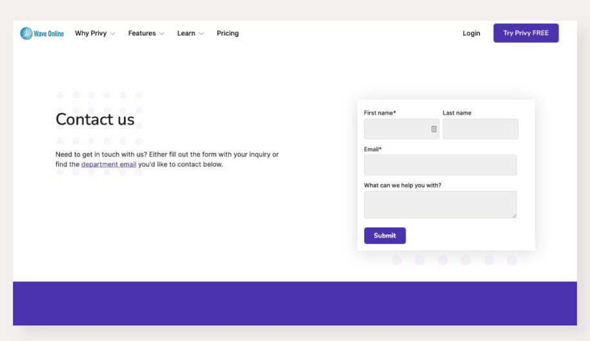Click the autofill icon in First name field
The image size is (590, 341).
click(434, 129)
